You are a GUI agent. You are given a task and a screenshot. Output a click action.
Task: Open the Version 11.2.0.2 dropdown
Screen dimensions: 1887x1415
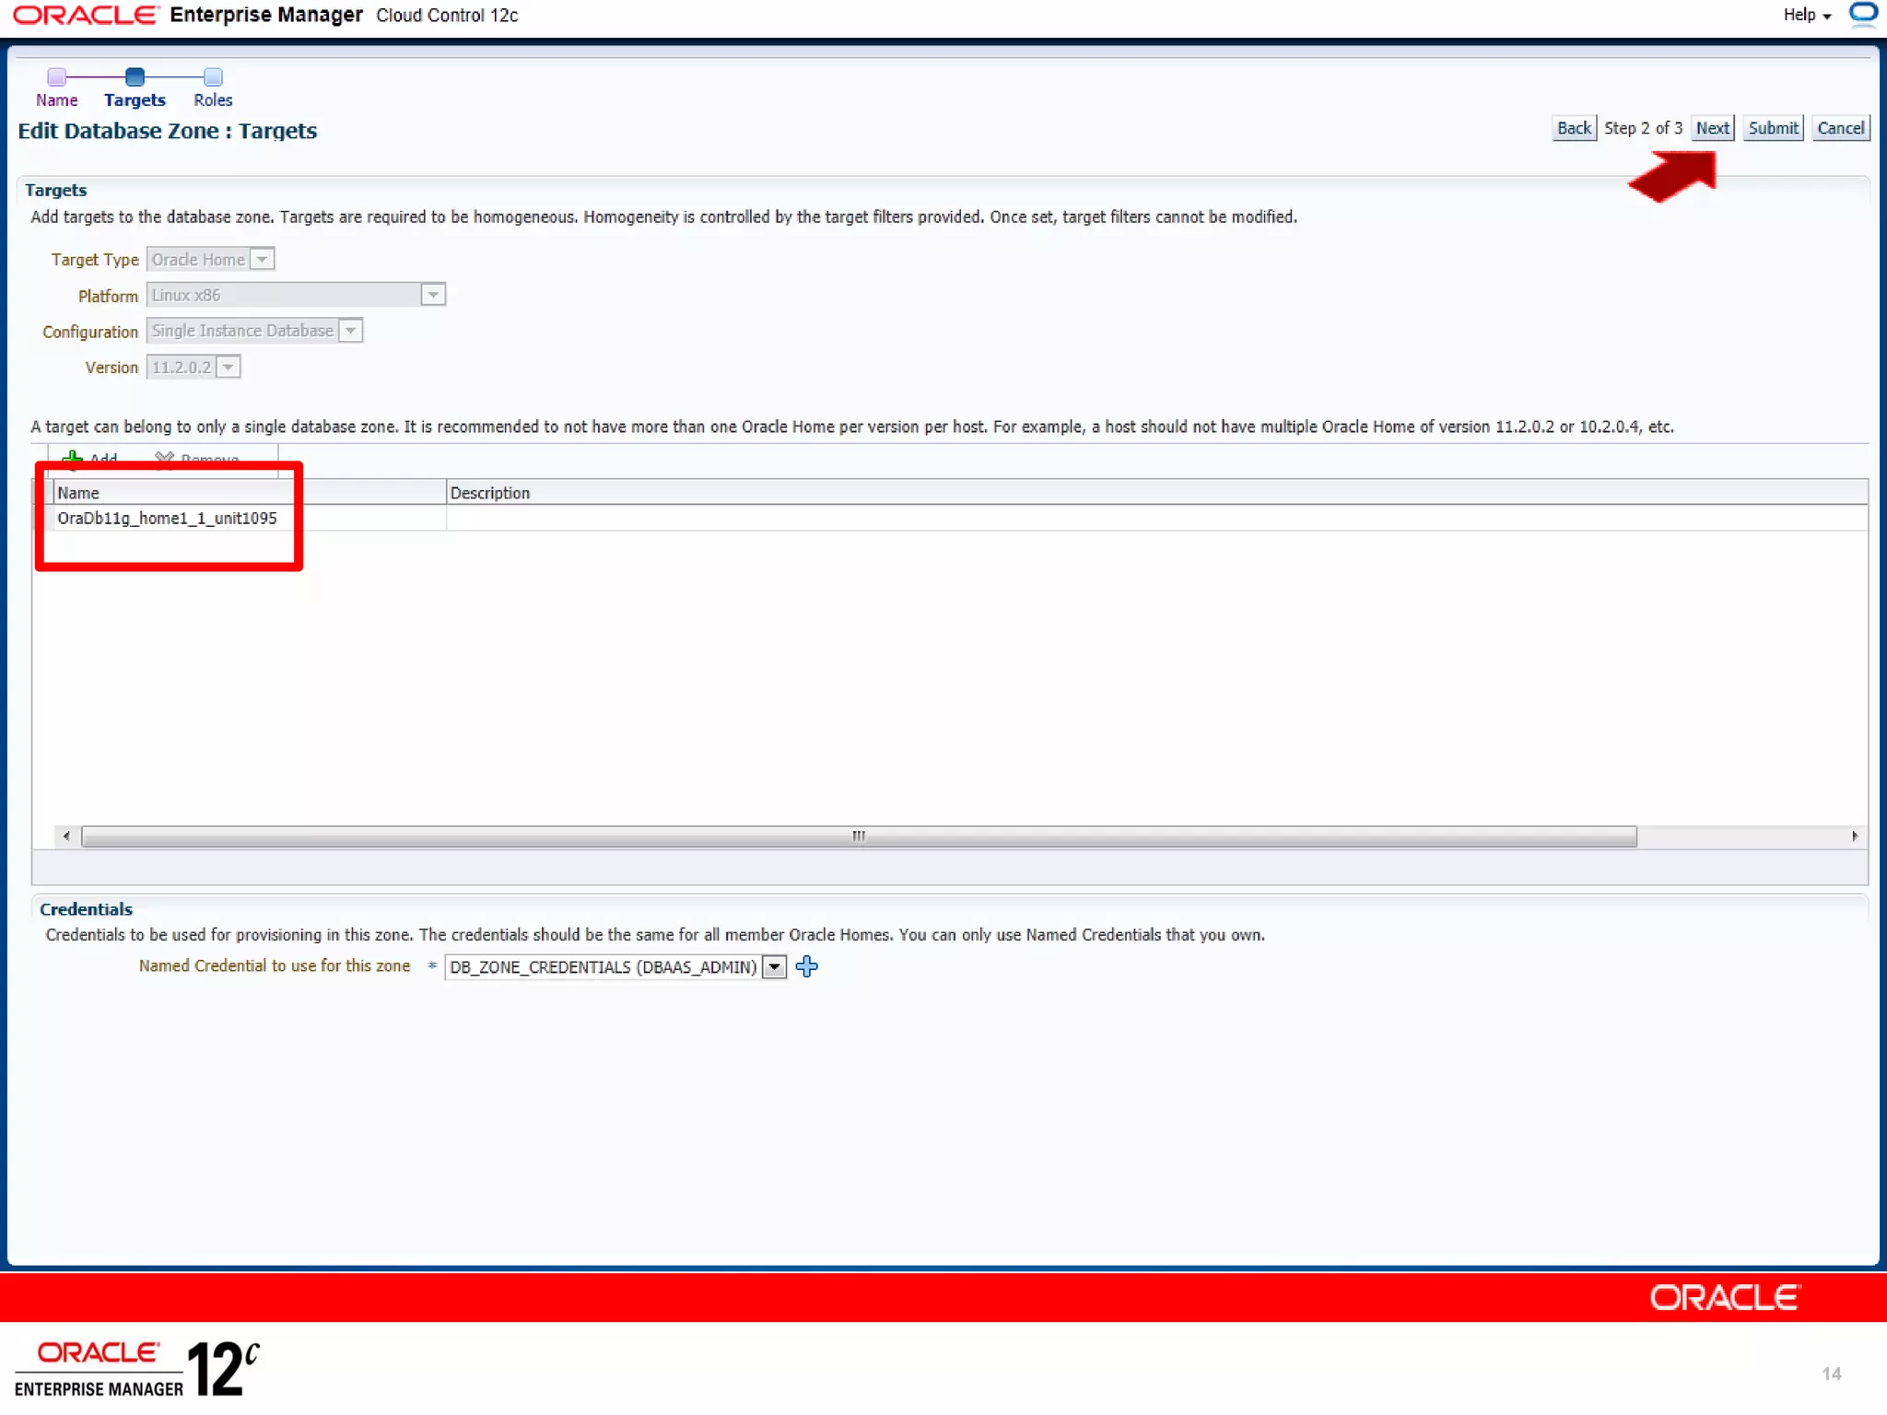[229, 368]
